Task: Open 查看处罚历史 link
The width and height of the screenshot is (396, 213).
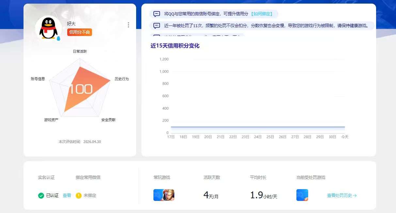Action: tap(342, 195)
